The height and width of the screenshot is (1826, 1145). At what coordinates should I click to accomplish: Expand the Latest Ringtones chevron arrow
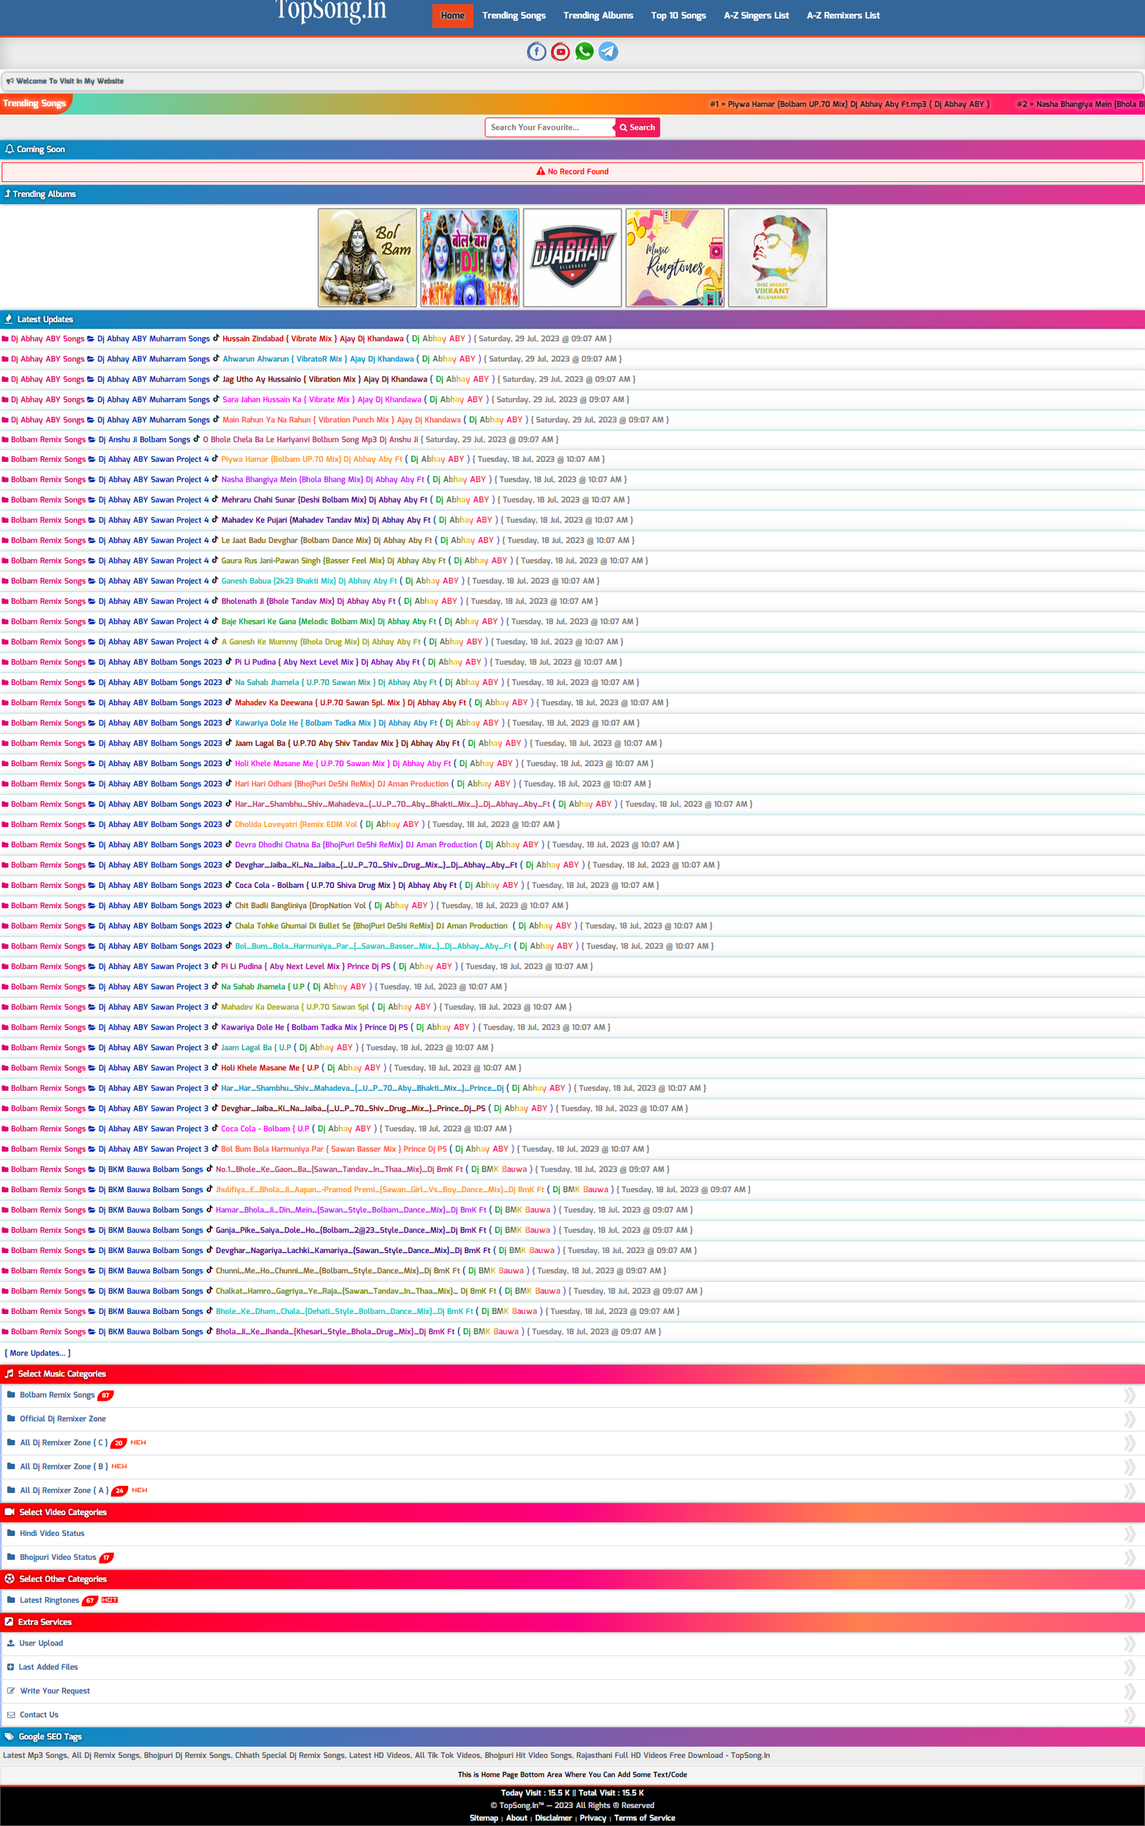point(1129,1600)
